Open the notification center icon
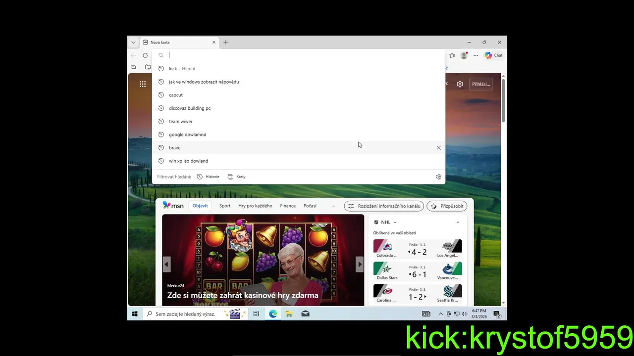Screen dimensions: 634x356 [x=497, y=314]
